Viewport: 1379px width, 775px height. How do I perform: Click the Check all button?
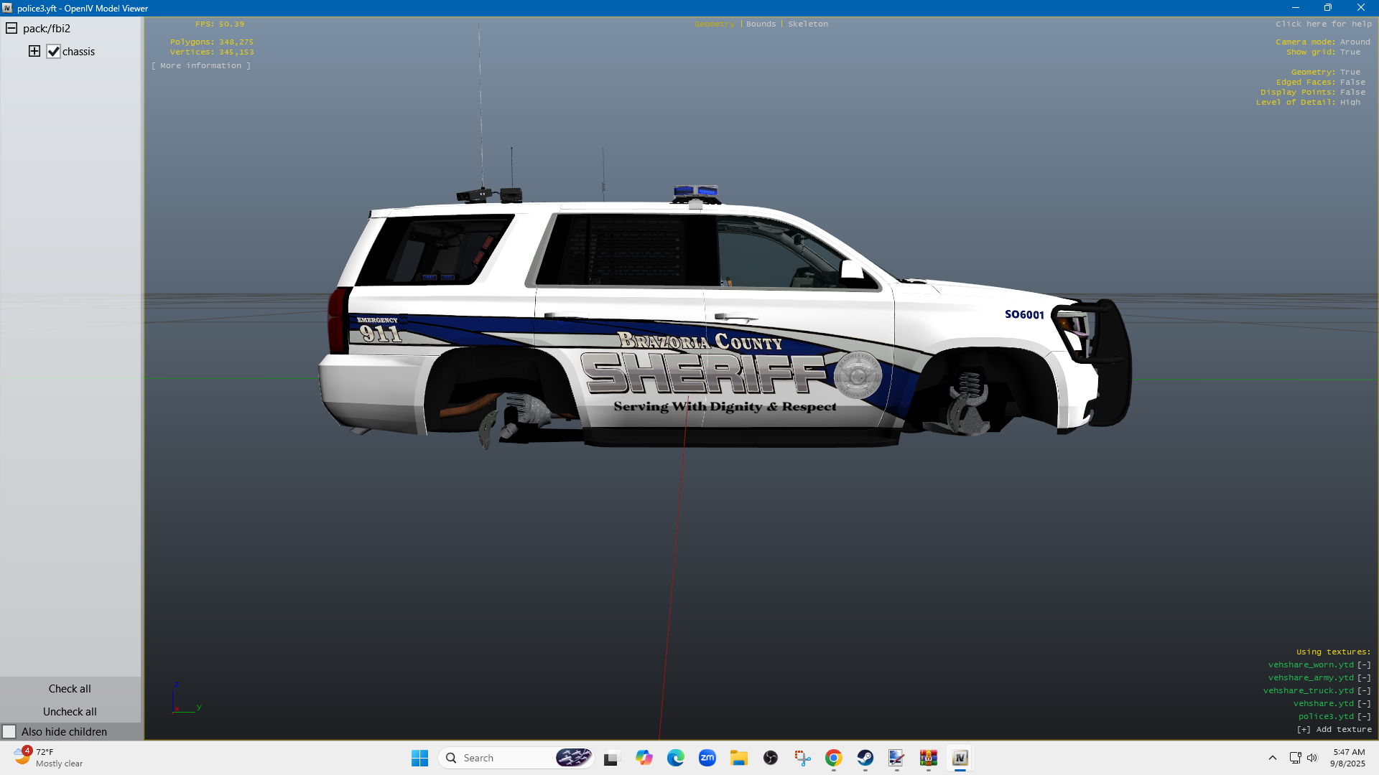(x=70, y=688)
